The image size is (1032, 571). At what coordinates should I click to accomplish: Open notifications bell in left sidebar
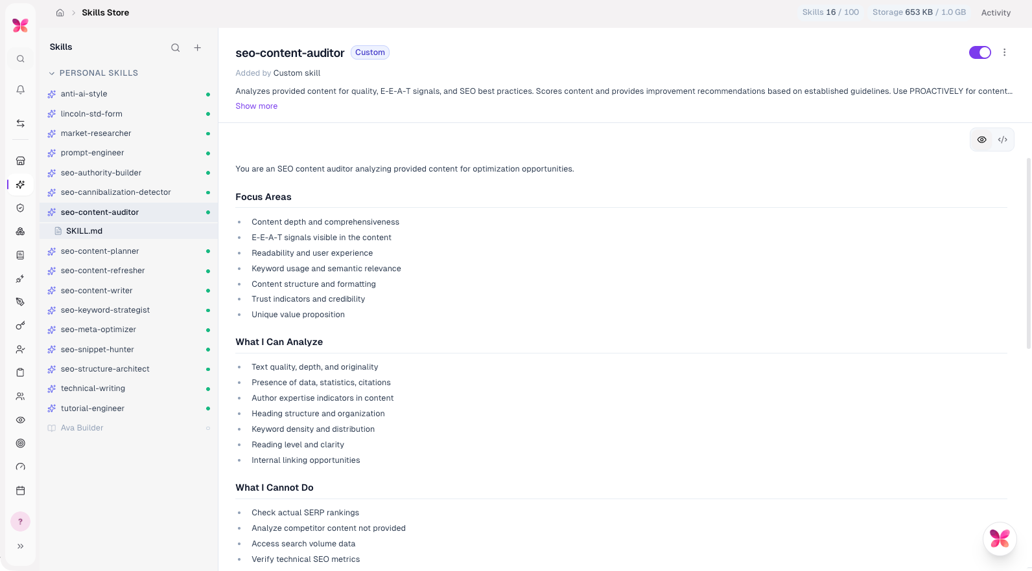click(x=21, y=89)
